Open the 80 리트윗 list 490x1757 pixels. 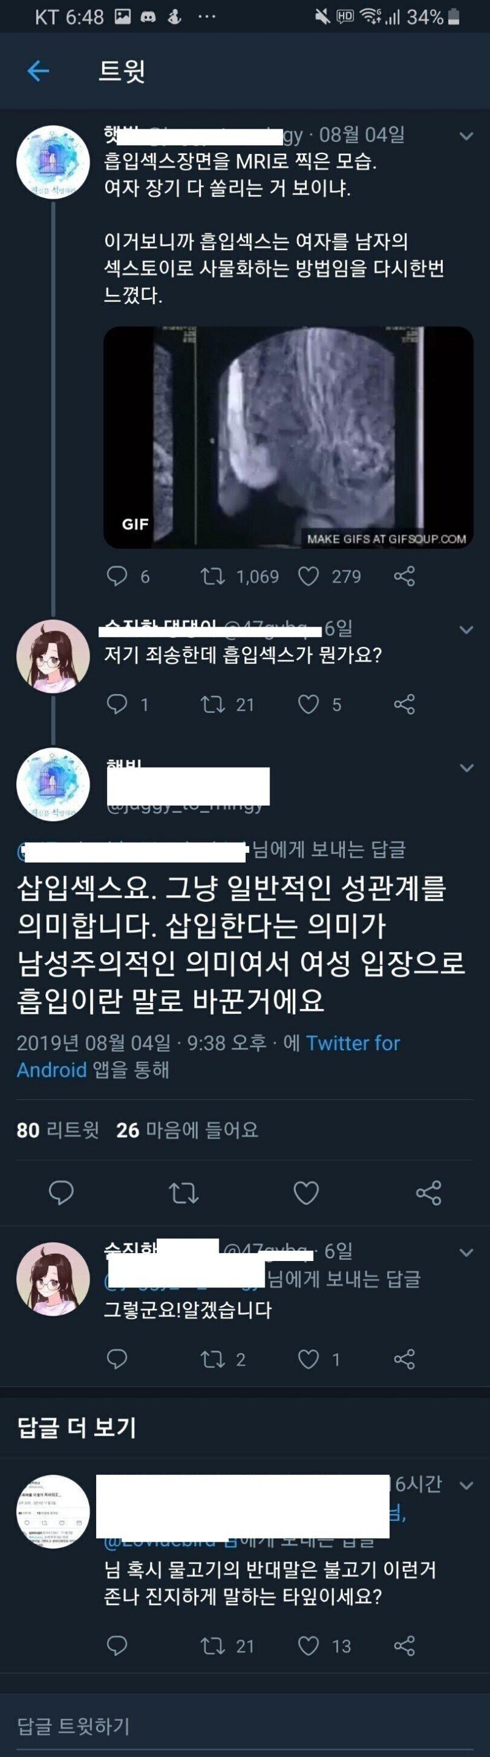tap(58, 1131)
